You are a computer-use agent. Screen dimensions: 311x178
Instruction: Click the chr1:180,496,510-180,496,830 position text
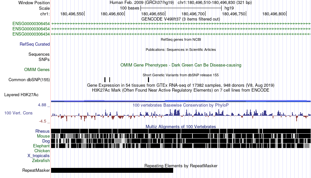click(x=215, y=3)
